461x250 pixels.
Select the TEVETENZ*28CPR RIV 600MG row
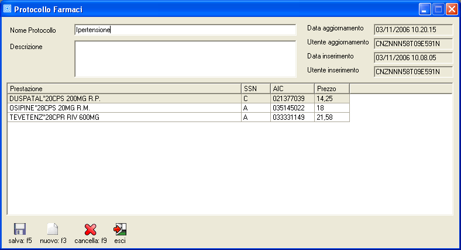pos(124,117)
